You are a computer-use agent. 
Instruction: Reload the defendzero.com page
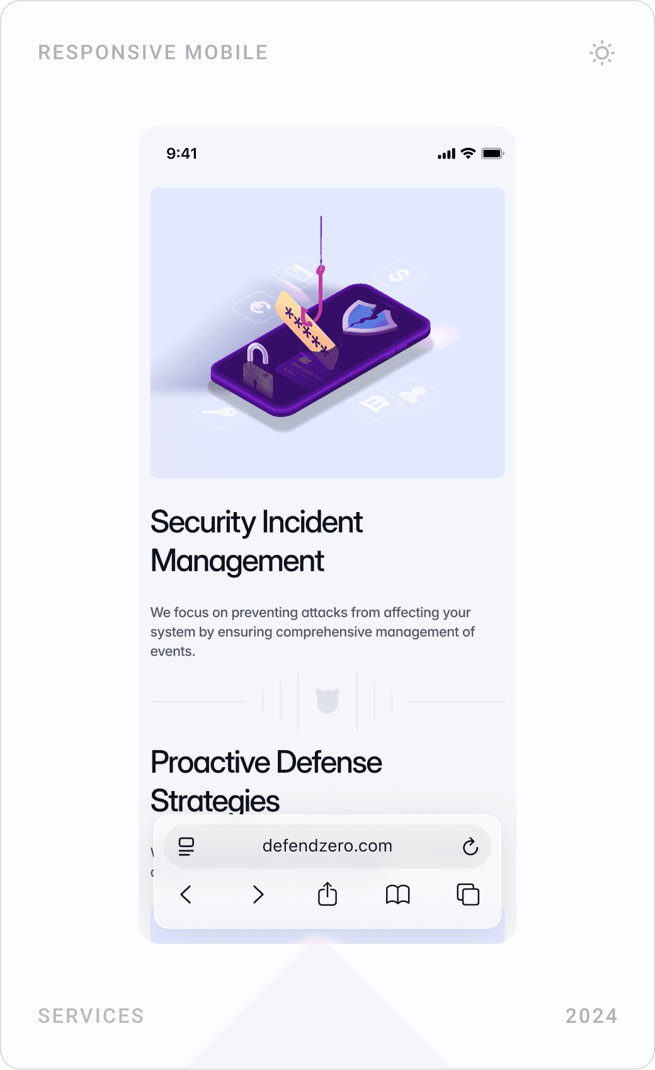click(x=471, y=846)
